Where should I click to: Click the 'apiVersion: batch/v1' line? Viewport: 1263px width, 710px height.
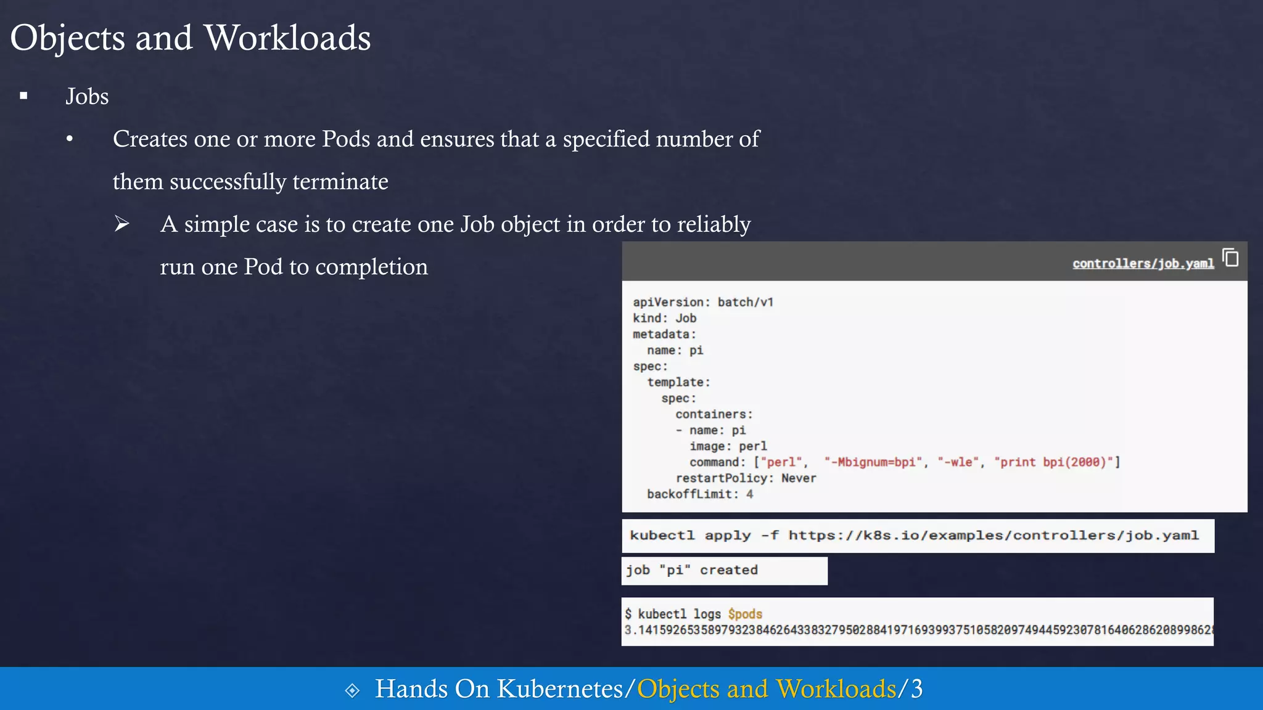coord(703,302)
